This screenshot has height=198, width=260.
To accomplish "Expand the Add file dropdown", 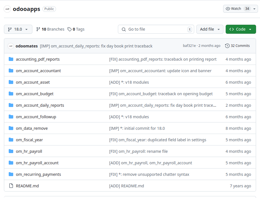I will tap(210, 29).
